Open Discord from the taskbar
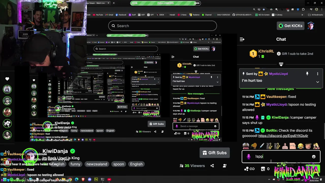Image resolution: width=325 pixels, height=183 pixels. [x=89, y=179]
